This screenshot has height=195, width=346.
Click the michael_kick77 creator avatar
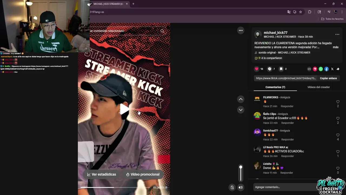[258, 34]
